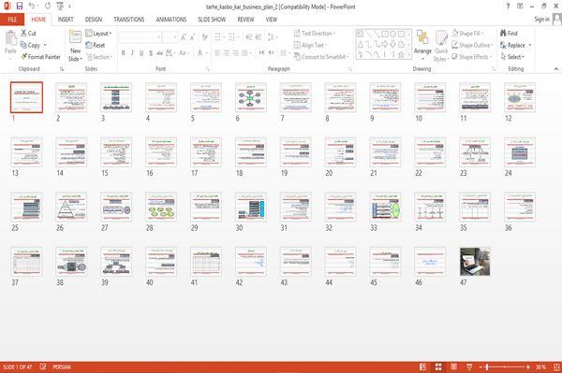This screenshot has width=562, height=373.
Task: Click the Save icon in quick access toolbar
Action: [20, 7]
